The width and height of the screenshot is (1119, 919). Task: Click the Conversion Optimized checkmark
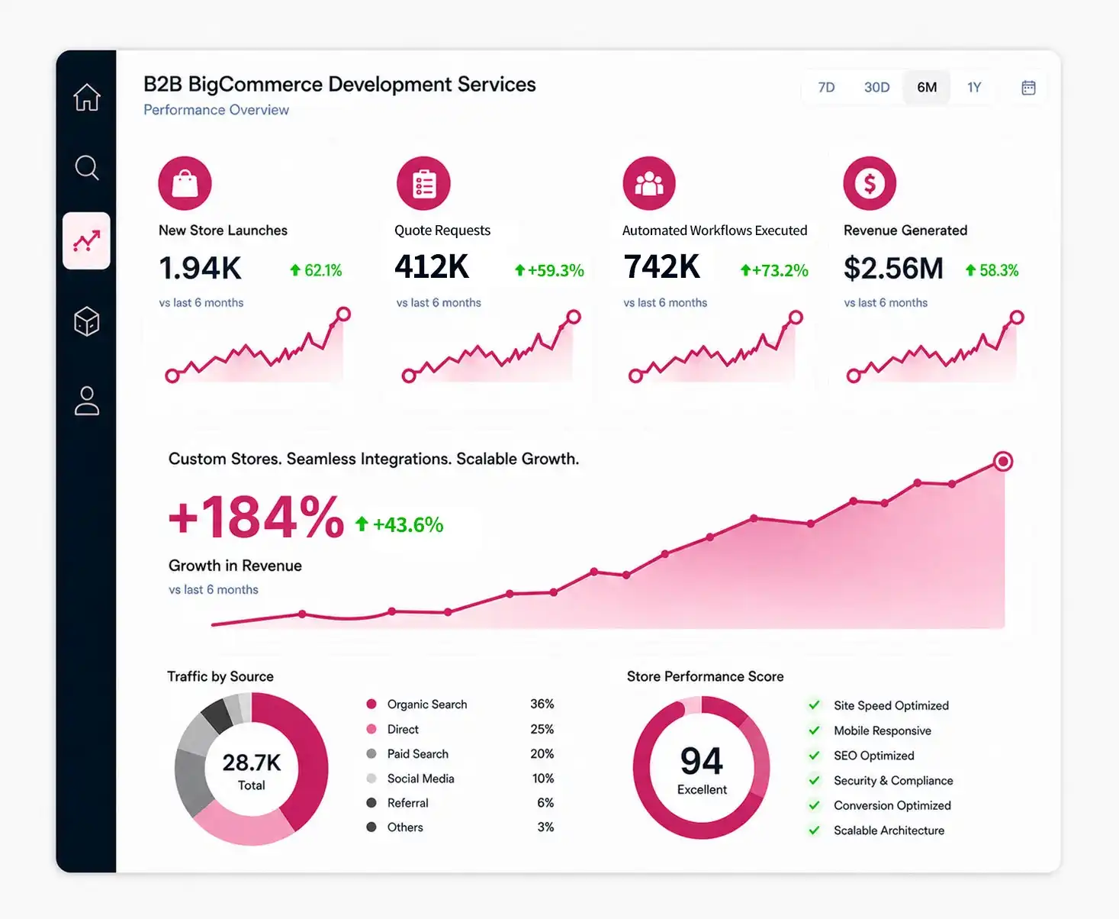coord(814,805)
